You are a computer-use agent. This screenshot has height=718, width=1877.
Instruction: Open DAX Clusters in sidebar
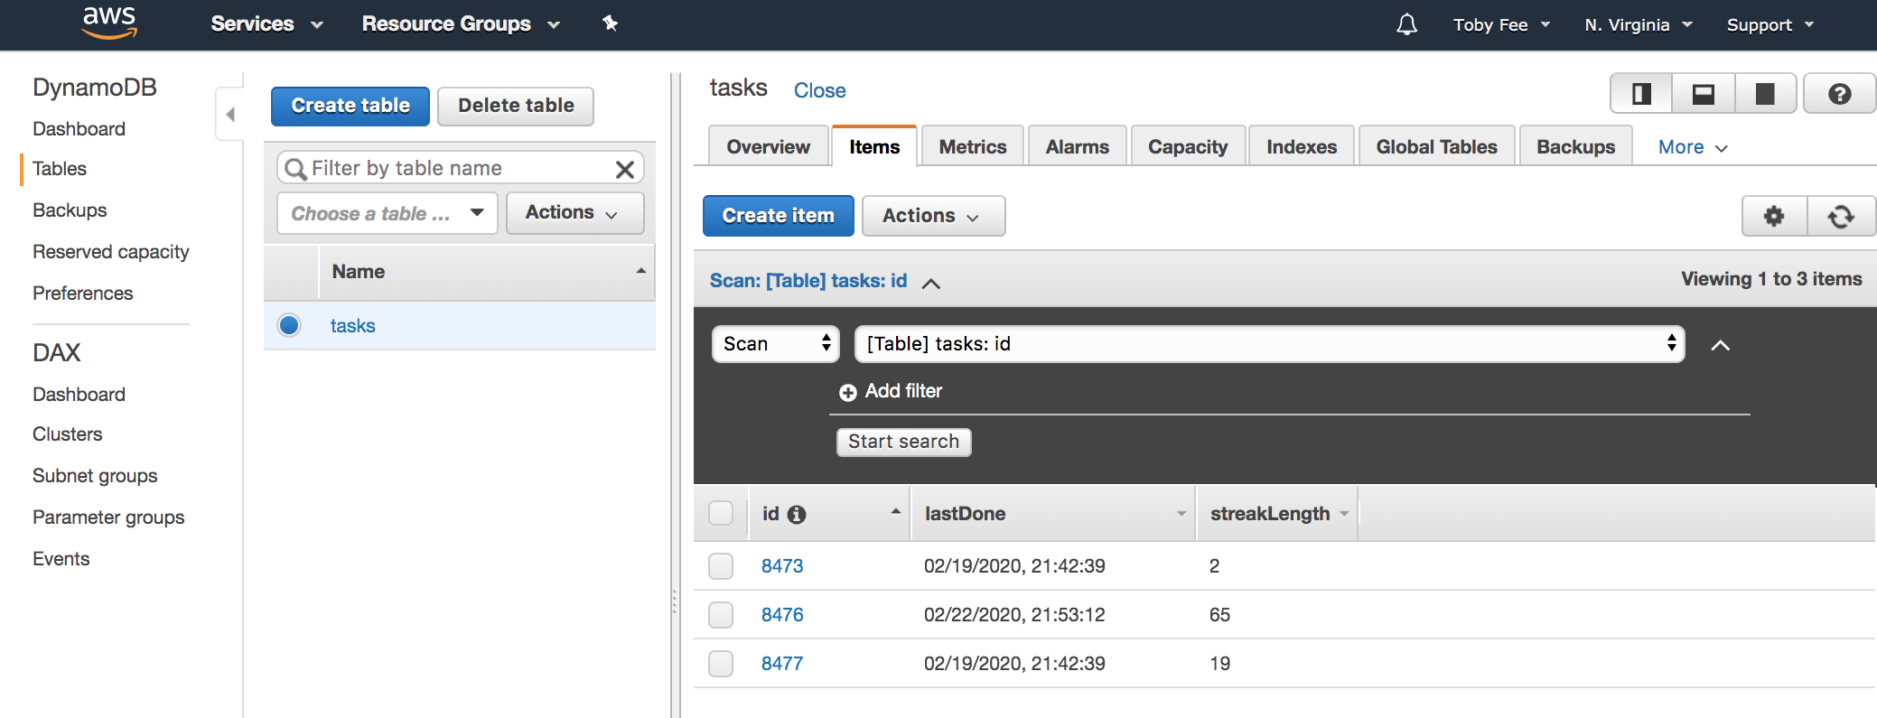click(68, 434)
